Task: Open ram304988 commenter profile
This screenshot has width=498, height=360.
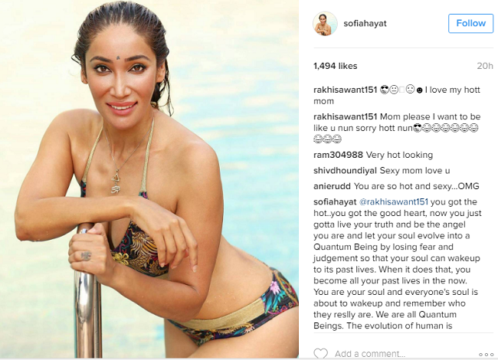Action: tap(338, 155)
